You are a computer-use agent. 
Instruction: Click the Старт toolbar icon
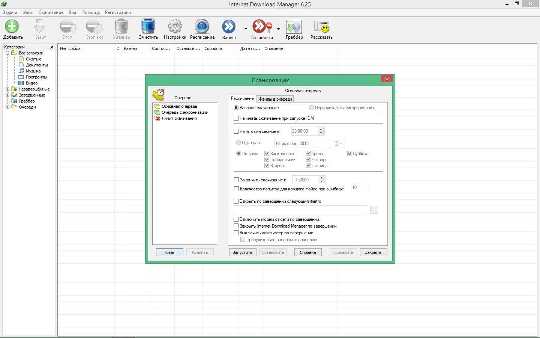coord(40,27)
